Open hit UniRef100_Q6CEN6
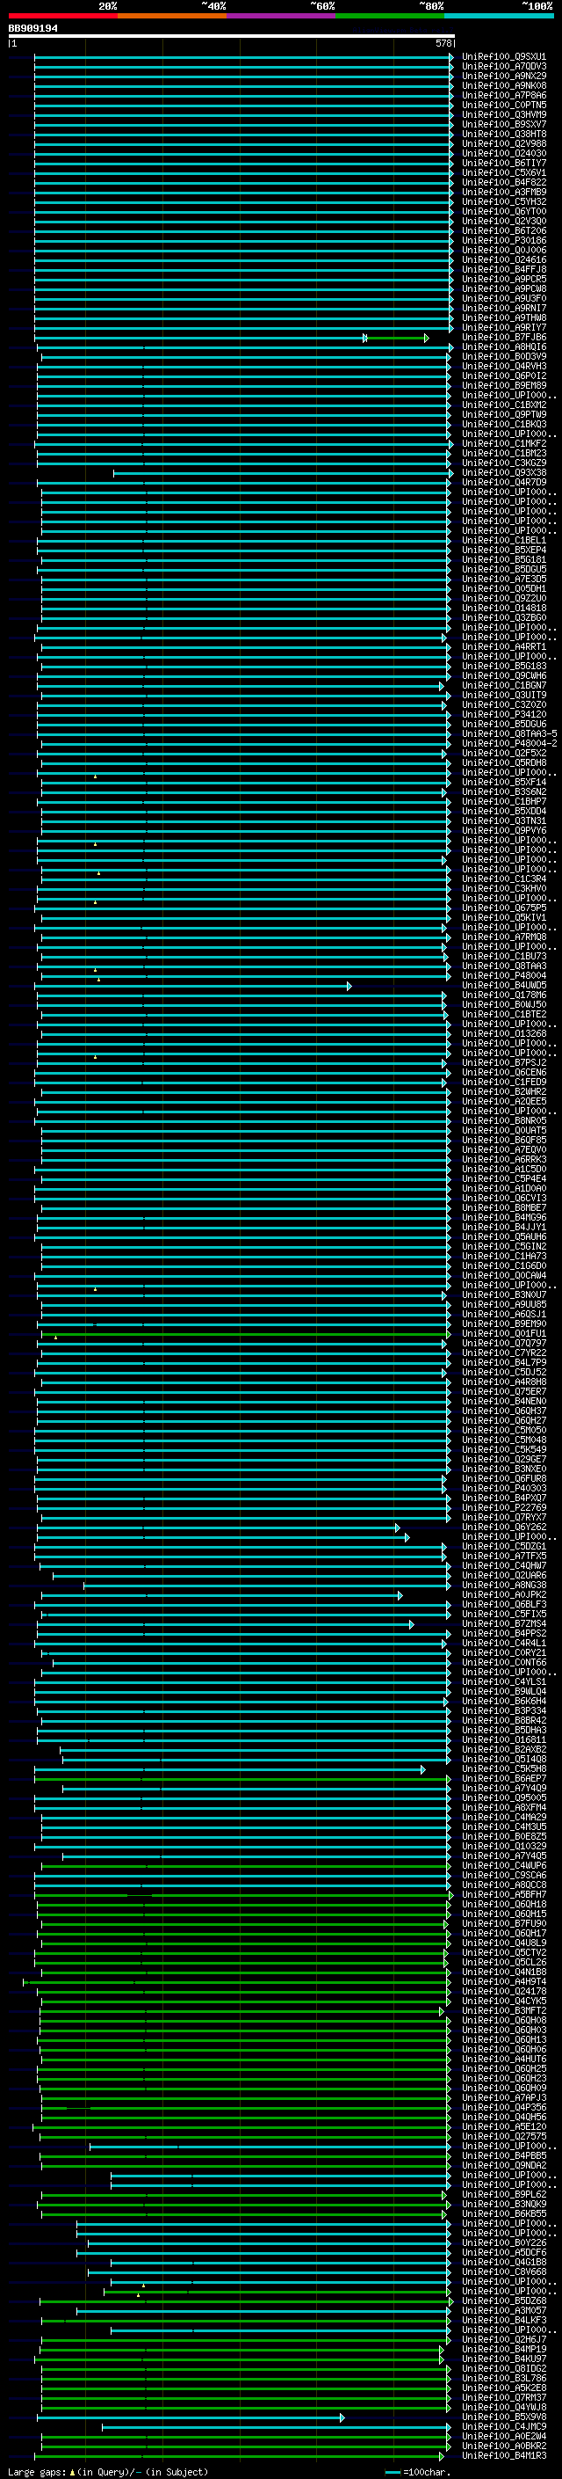The image size is (562, 2479). click(503, 1073)
